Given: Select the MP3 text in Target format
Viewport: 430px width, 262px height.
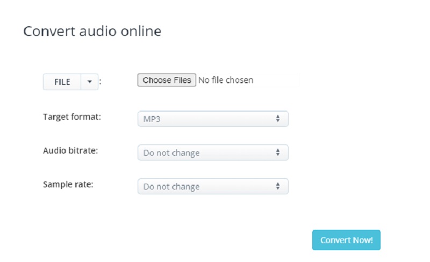Looking at the screenshot, I should pos(152,119).
